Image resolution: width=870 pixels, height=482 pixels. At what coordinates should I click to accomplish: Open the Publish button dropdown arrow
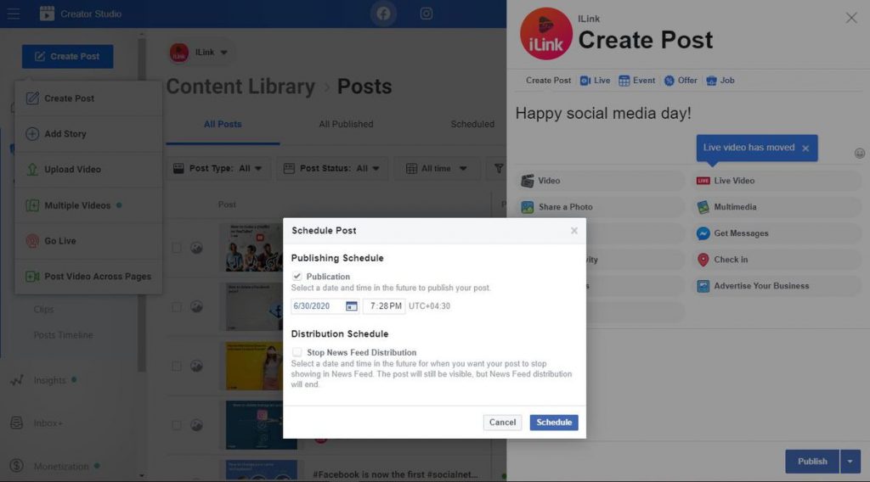point(850,462)
